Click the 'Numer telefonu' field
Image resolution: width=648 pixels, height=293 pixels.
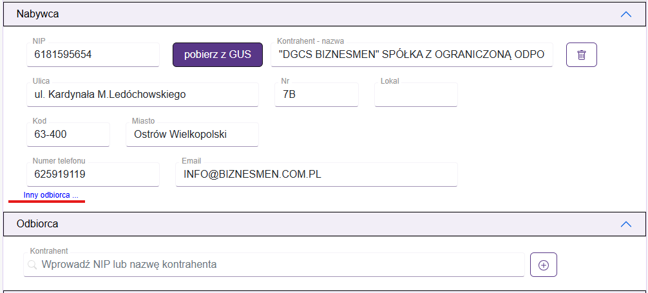[x=94, y=175]
